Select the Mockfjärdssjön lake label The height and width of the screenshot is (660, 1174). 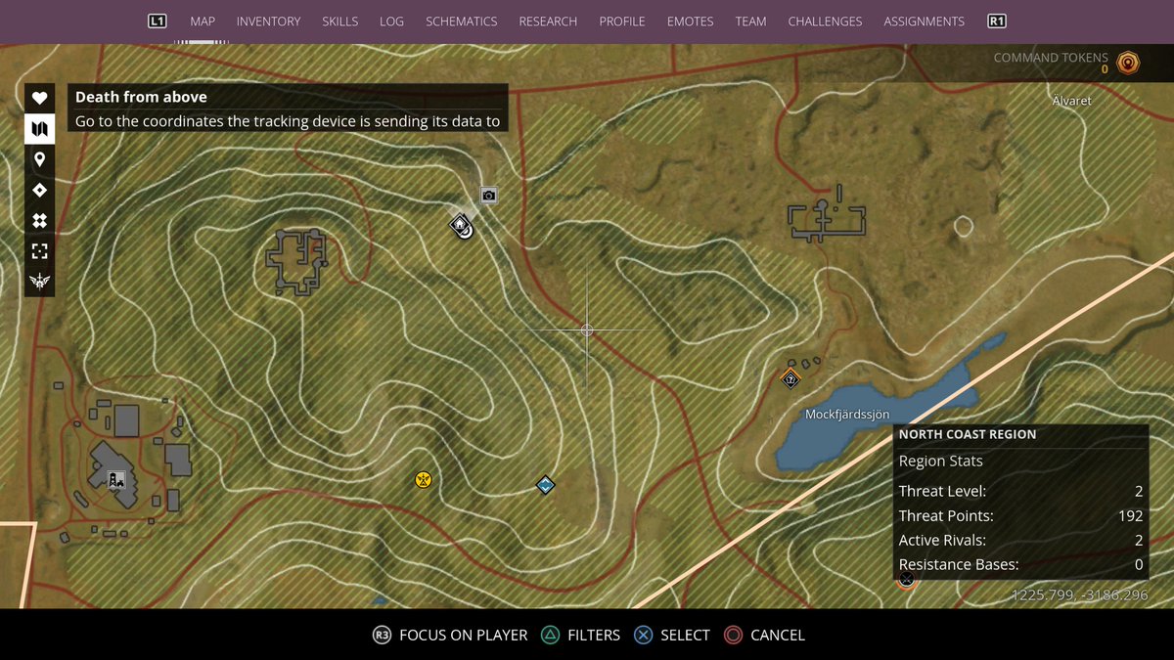click(x=847, y=415)
